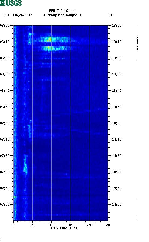Screen dimensions: 149x242
Task: Click the UTC timezone label
Action: 111,15
